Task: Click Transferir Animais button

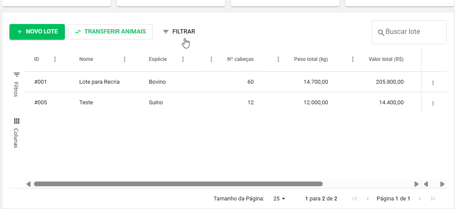Action: (110, 32)
